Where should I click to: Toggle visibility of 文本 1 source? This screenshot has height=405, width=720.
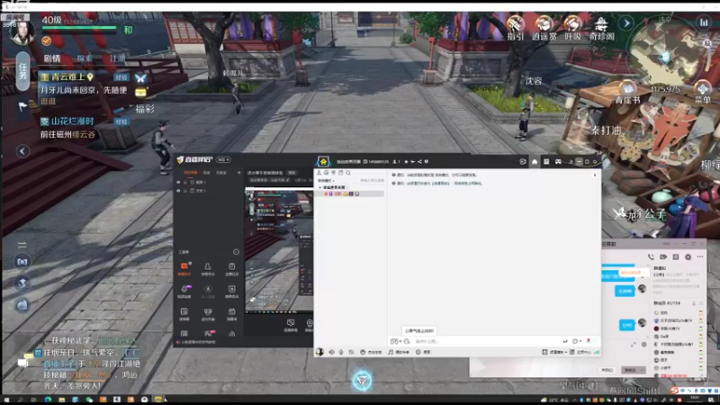(x=178, y=191)
